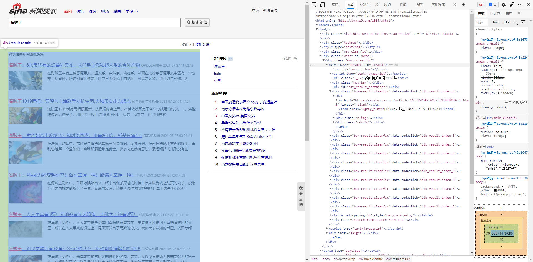
Task: Open the 视频 search category
Action: (x=105, y=11)
